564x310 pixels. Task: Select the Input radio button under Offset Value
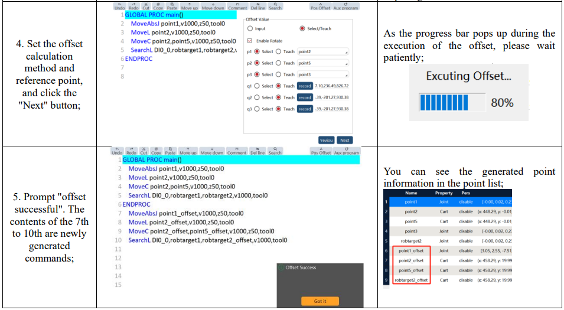250,28
